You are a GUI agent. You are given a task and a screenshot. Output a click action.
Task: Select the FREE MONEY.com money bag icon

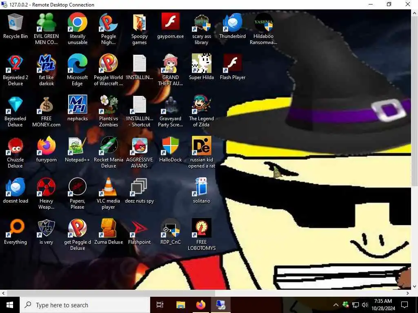tap(46, 111)
